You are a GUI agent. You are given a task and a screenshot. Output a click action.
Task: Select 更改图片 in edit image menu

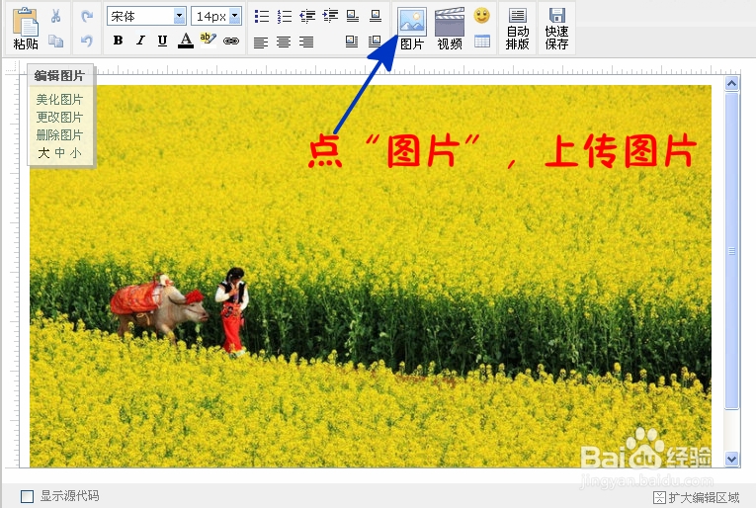click(x=59, y=118)
